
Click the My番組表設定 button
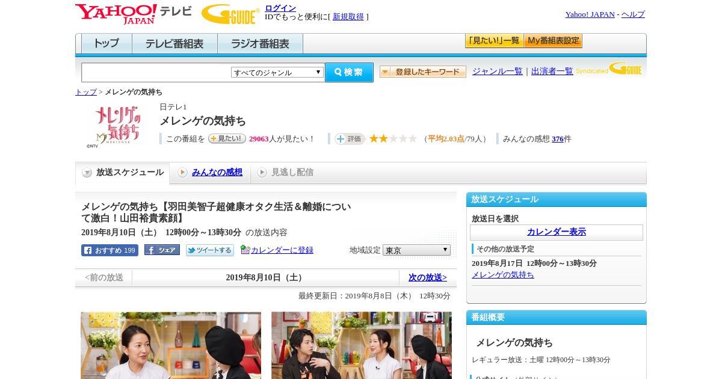[553, 41]
